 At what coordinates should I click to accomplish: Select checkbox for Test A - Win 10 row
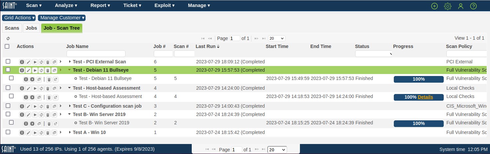[x=8, y=132]
